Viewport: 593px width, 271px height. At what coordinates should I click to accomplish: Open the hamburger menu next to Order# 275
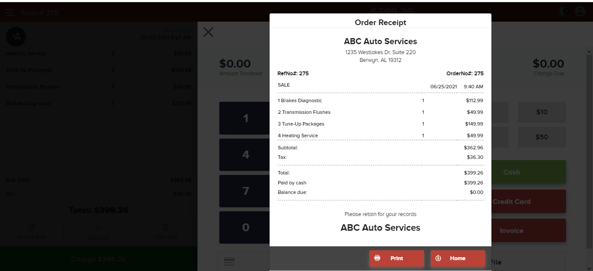pos(10,12)
